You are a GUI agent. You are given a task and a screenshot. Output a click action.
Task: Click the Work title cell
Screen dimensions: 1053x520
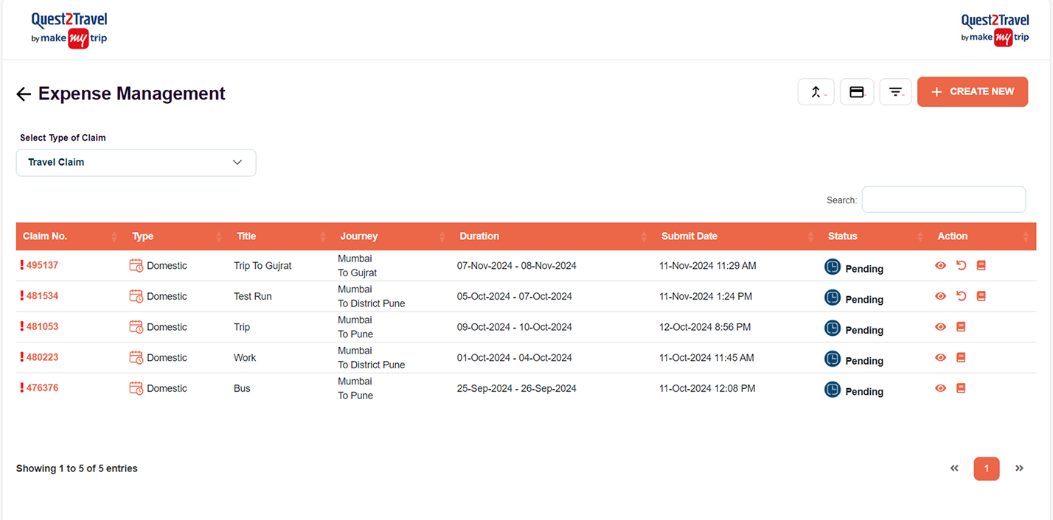[x=245, y=357]
